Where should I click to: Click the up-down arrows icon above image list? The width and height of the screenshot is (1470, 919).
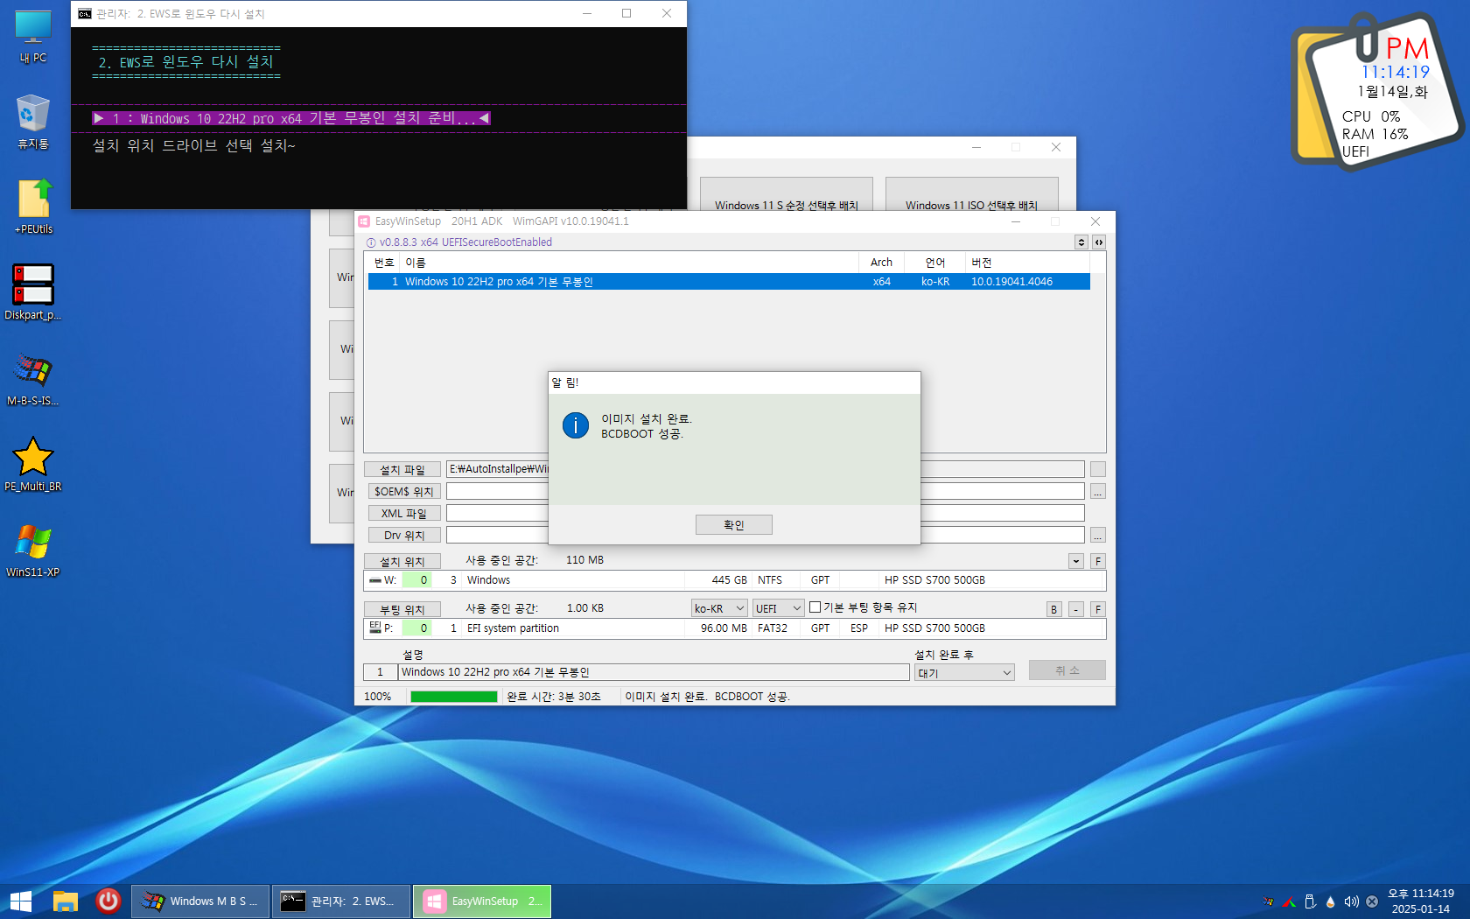click(1081, 242)
